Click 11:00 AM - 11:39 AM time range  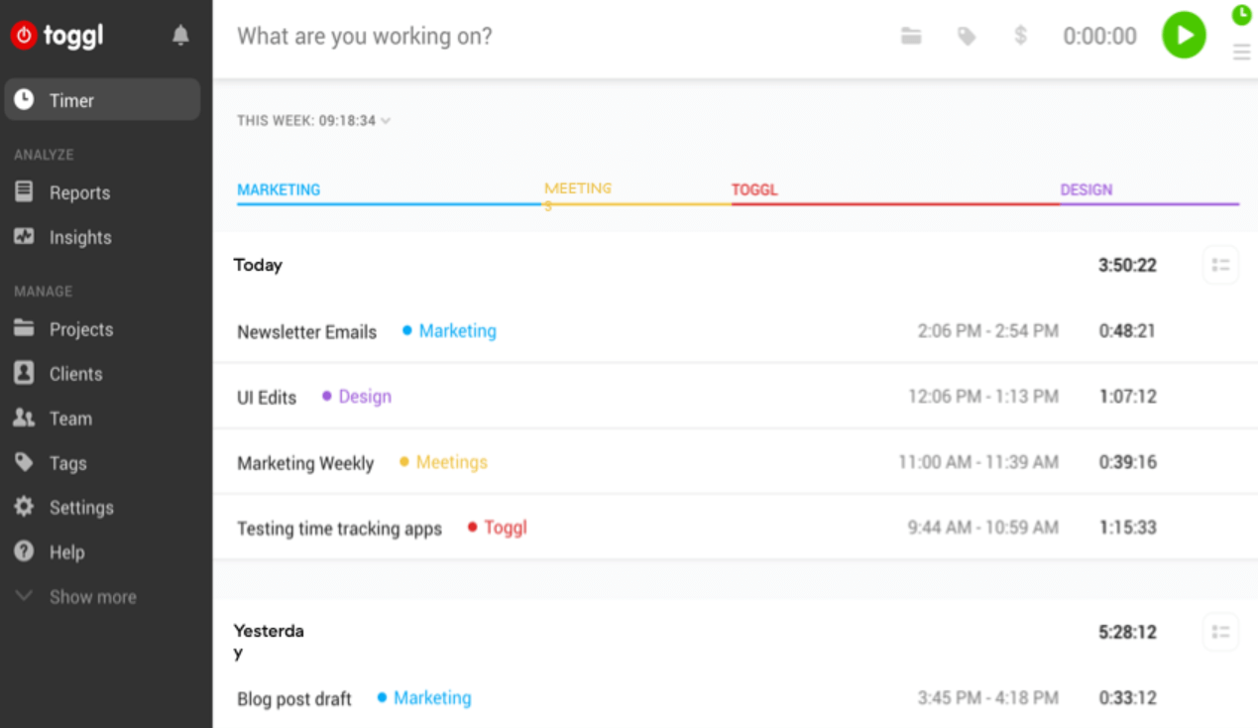coord(978,462)
